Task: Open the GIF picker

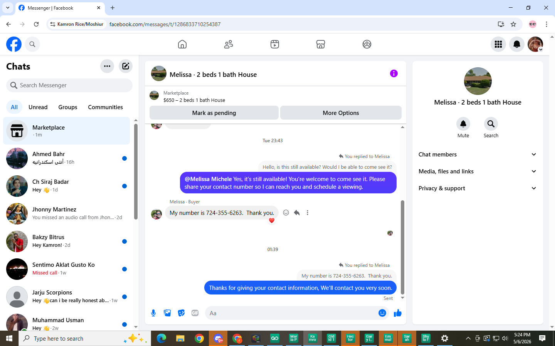Action: [x=195, y=313]
